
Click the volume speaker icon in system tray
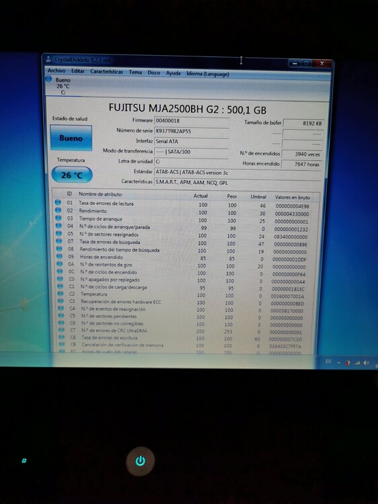[x=366, y=363]
